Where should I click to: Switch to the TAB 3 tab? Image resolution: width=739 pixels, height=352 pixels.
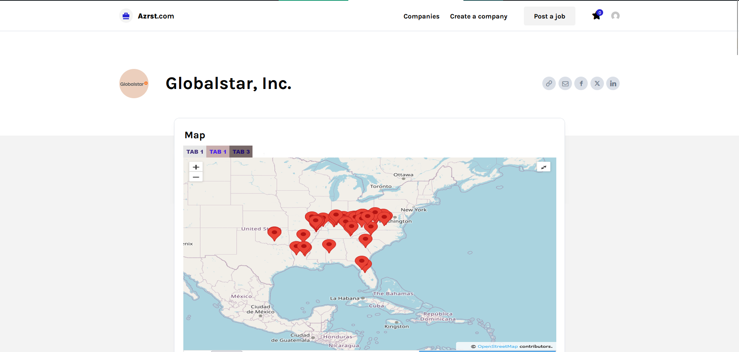tap(241, 152)
